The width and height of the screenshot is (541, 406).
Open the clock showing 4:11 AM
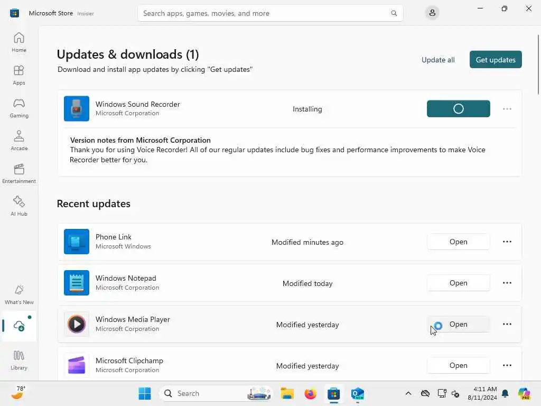point(482,393)
